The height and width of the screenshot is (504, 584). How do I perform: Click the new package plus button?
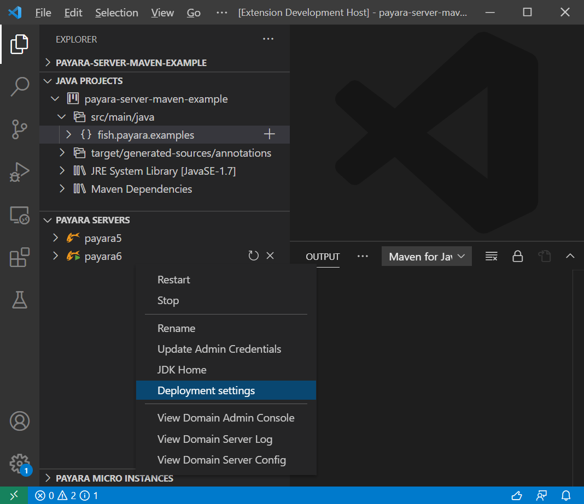click(x=269, y=134)
